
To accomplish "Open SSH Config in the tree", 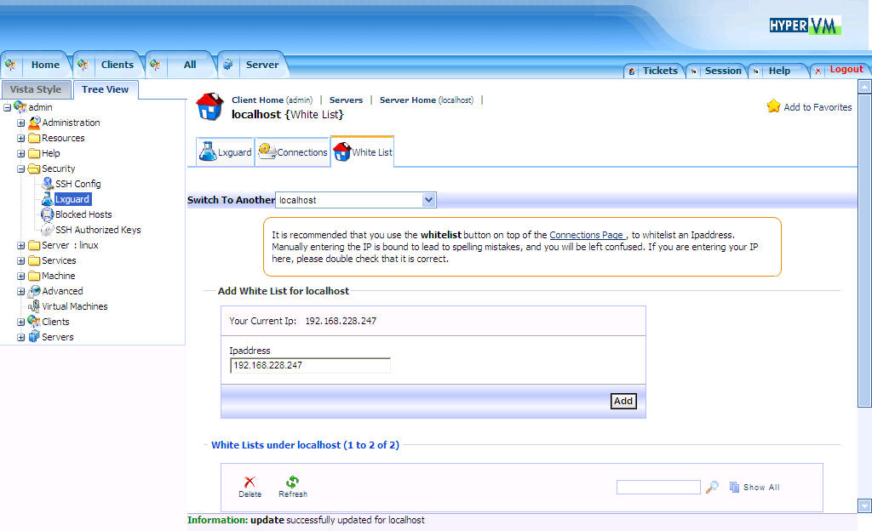I will 77,184.
